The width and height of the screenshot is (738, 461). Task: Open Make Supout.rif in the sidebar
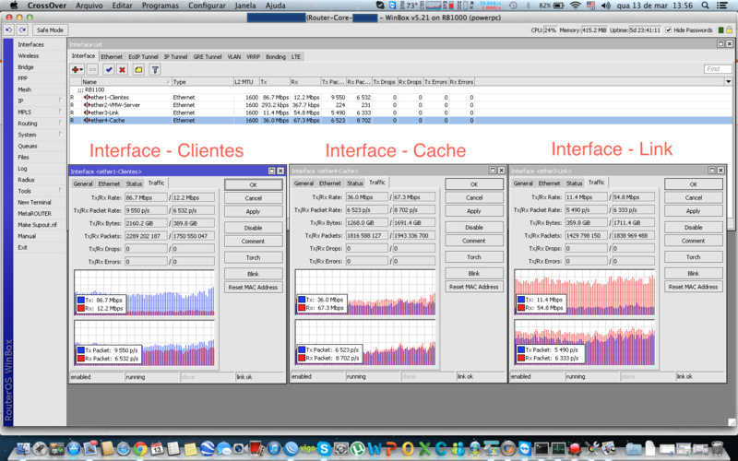[37, 225]
